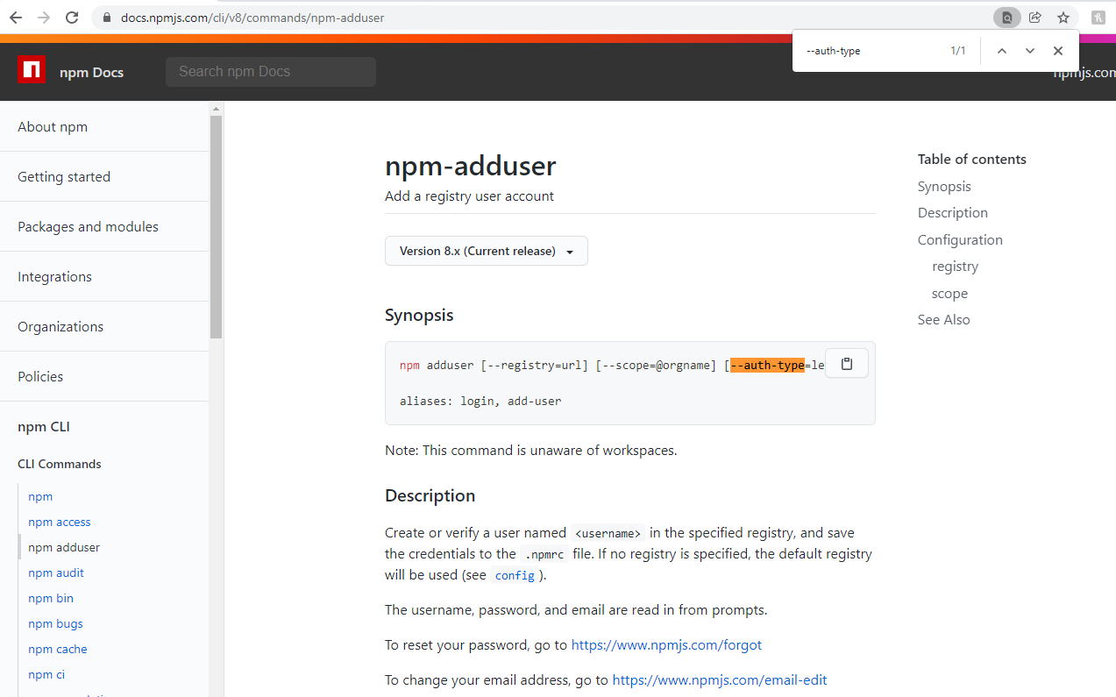Viewport: 1116px width, 697px height.
Task: Open the find-in-page search icon in address bar
Action: [1007, 18]
